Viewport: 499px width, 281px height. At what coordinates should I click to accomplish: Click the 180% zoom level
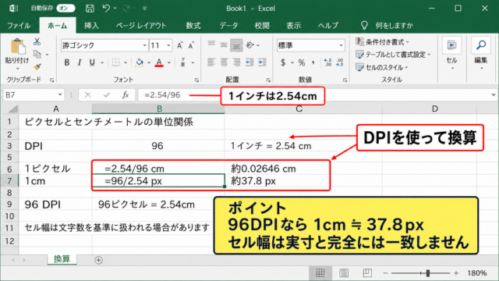pyautogui.click(x=476, y=273)
